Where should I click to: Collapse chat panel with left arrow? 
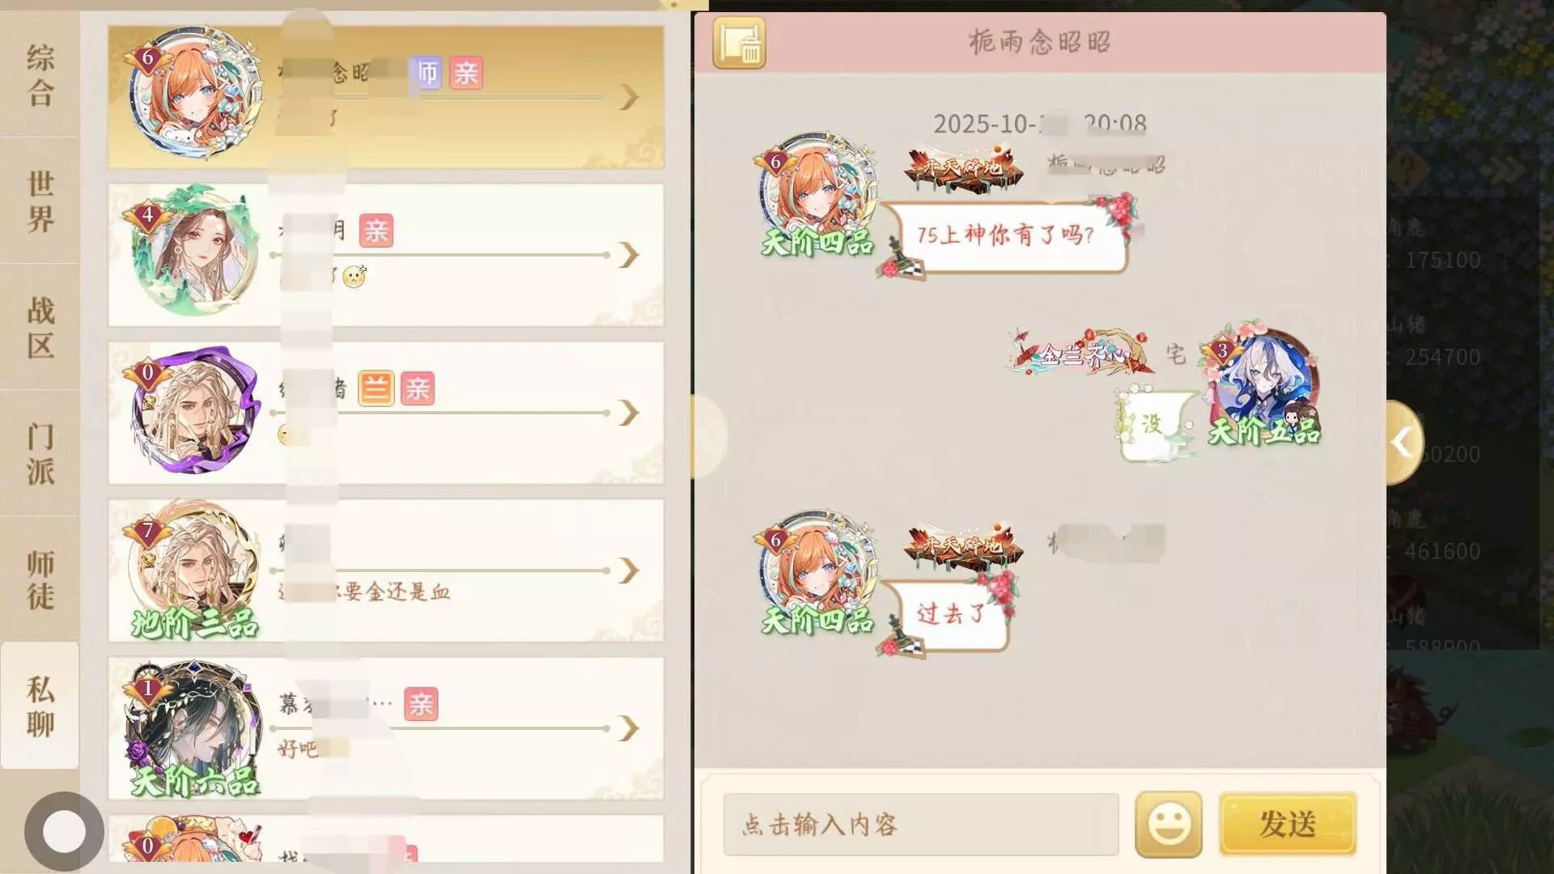[x=1404, y=442]
